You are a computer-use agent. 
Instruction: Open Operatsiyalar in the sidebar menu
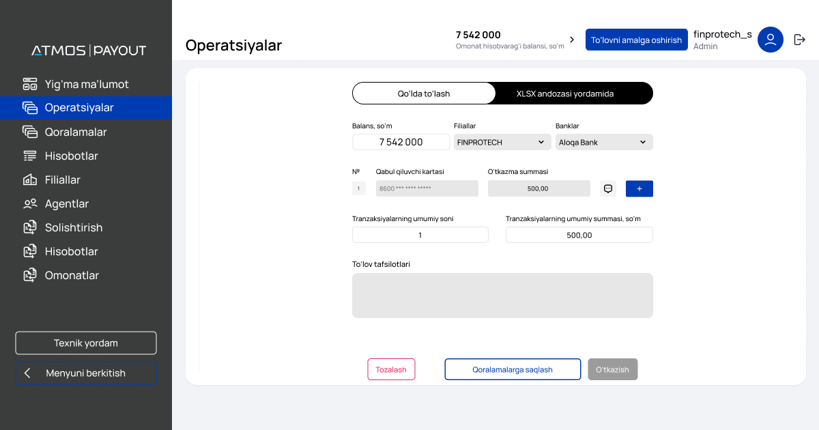coord(78,108)
